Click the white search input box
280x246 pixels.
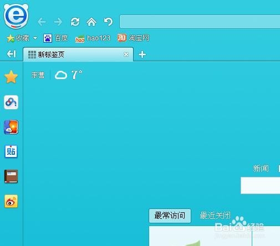tap(260, 185)
